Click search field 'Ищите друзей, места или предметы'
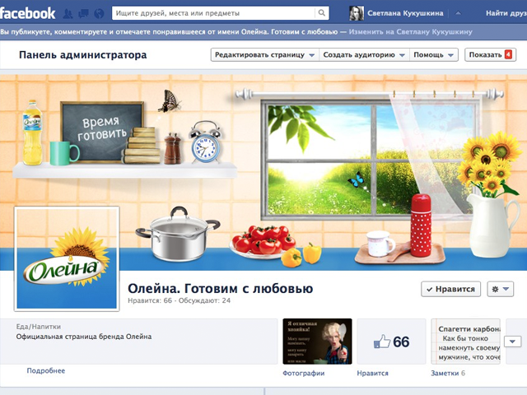This screenshot has width=527, height=395. point(213,13)
